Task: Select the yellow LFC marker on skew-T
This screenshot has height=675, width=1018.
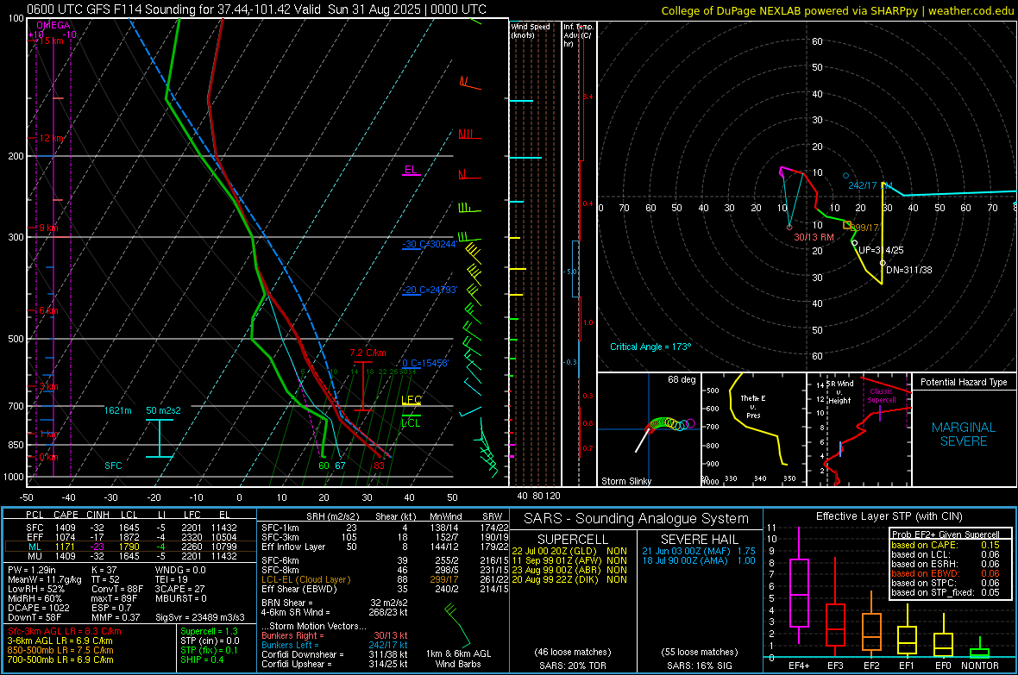Action: tap(411, 401)
